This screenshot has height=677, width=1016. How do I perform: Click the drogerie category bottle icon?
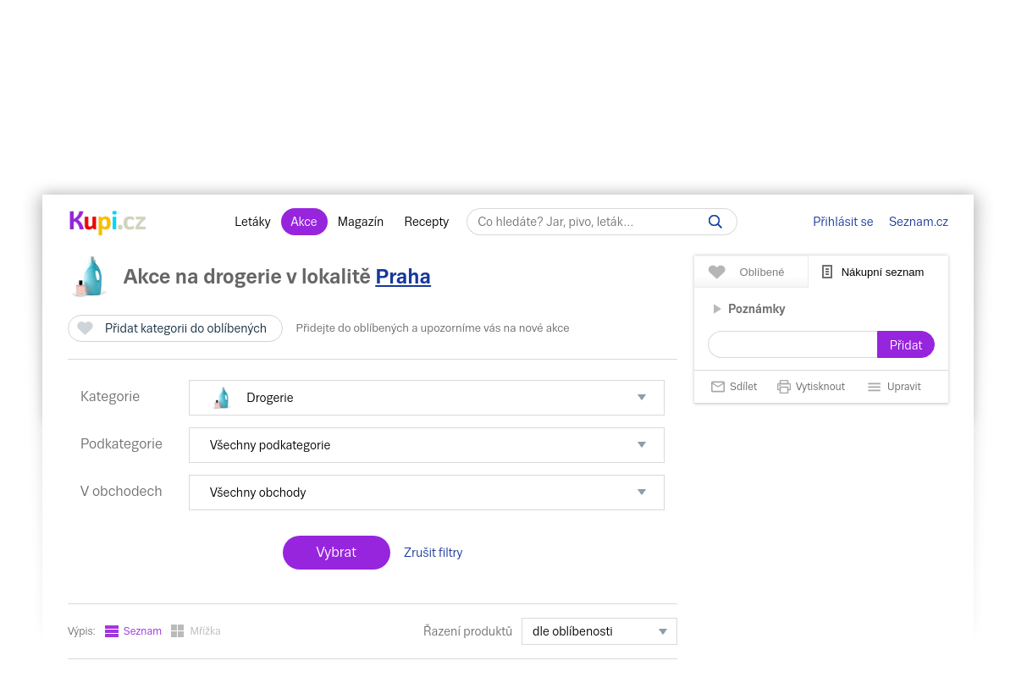click(90, 277)
